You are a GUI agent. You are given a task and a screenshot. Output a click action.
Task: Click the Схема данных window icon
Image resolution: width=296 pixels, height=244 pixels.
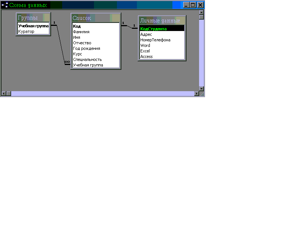click(x=5, y=5)
